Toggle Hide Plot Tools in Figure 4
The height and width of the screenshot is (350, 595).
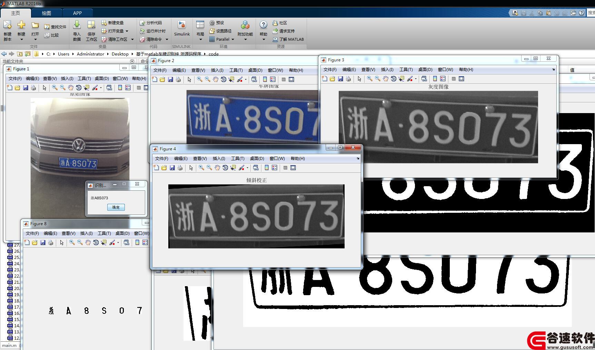tap(285, 168)
